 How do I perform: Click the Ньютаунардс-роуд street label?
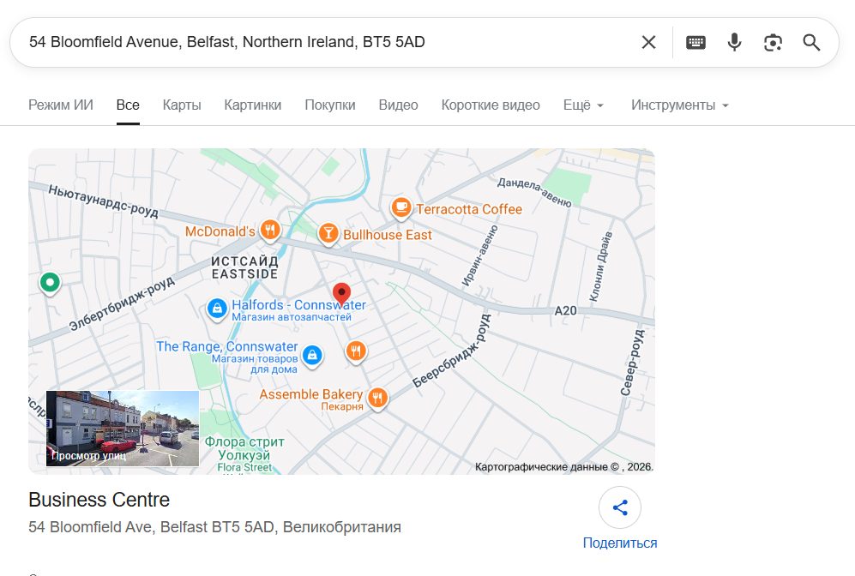point(103,201)
